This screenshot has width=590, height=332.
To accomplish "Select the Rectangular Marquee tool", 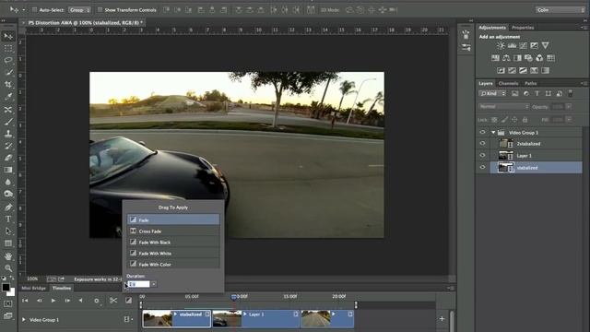I will click(8, 48).
